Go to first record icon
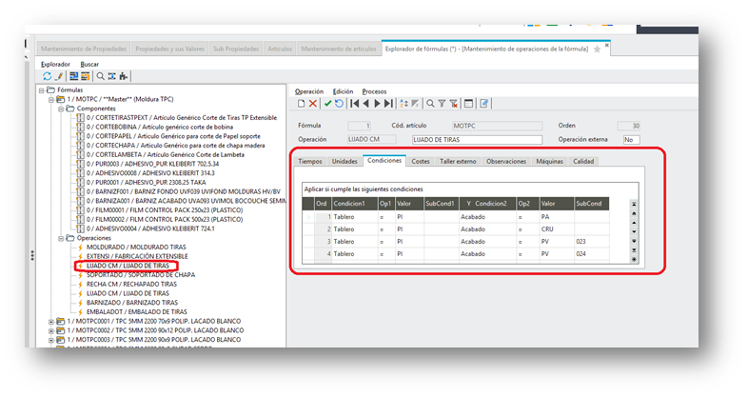 point(354,104)
